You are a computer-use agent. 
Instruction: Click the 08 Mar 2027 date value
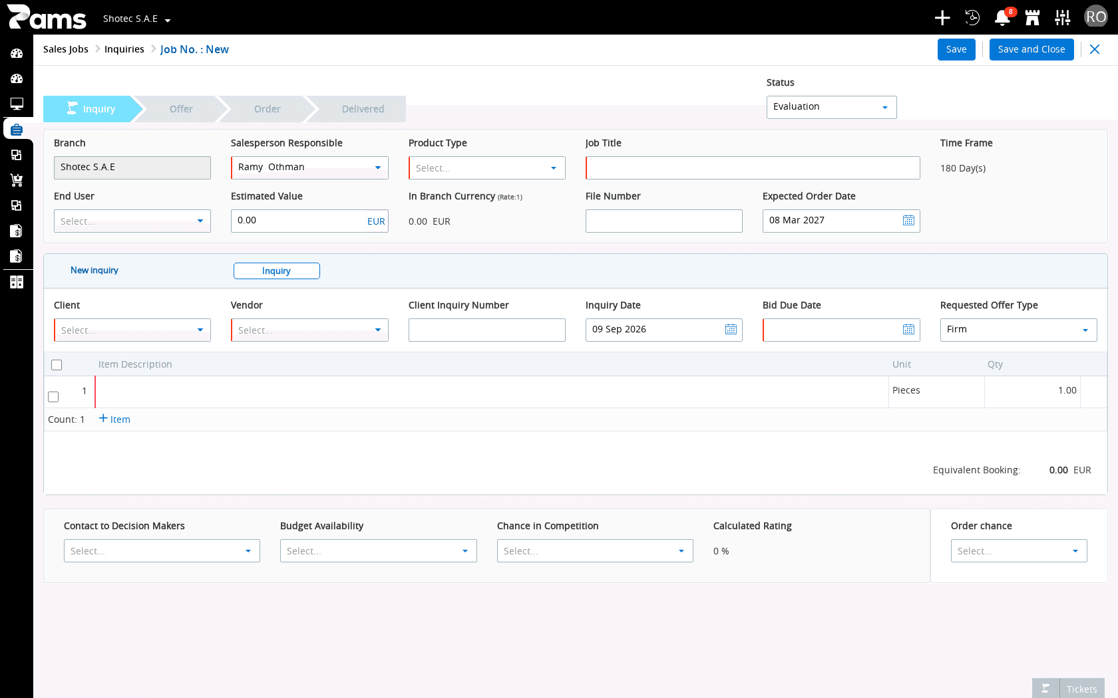(797, 220)
